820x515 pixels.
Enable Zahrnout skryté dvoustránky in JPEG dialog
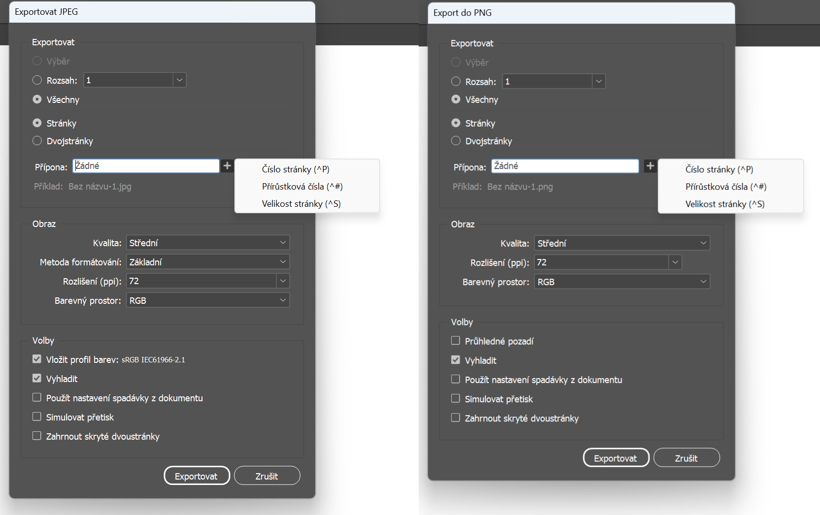point(37,436)
